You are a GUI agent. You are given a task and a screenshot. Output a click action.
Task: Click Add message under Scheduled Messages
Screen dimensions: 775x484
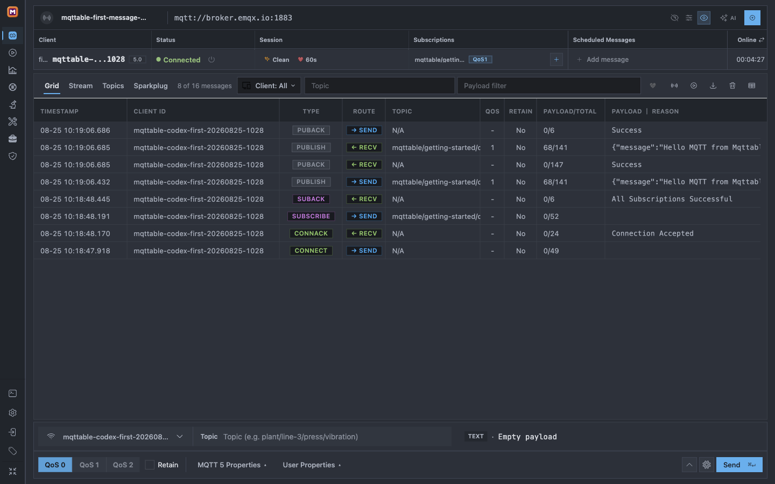click(603, 60)
